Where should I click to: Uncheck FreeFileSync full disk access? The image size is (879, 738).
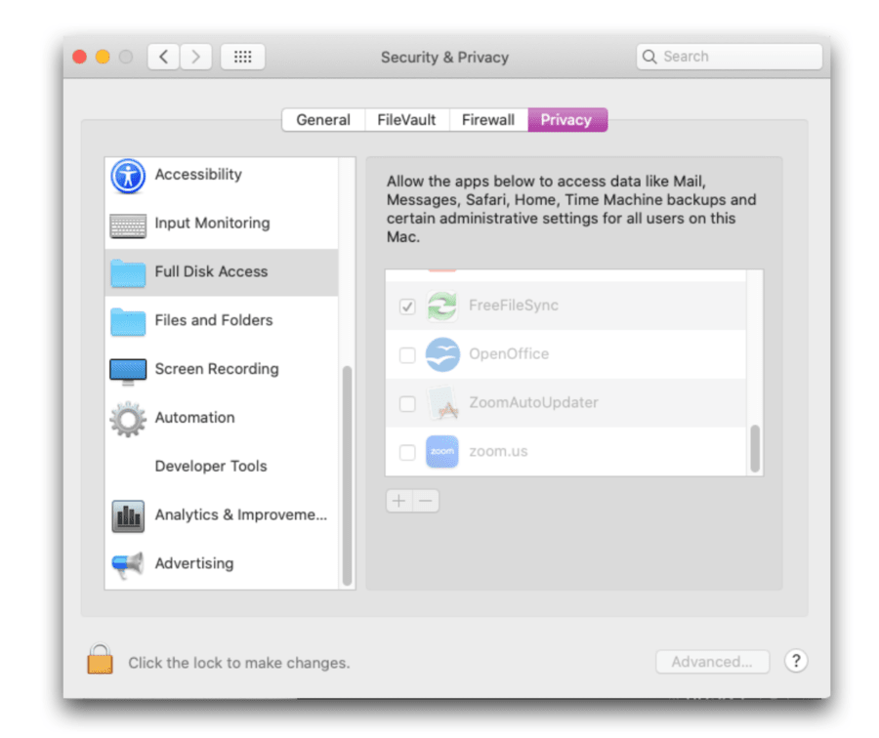coord(407,306)
